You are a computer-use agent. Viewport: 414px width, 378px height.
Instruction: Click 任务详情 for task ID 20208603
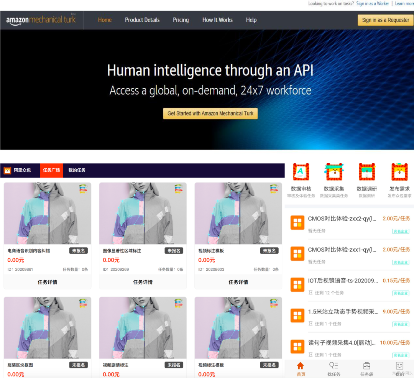[x=238, y=282]
